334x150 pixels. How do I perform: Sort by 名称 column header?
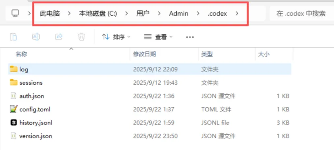[21, 54]
